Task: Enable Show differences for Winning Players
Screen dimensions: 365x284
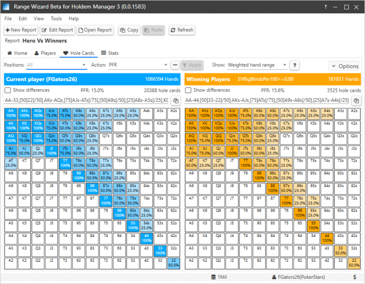Action: pyautogui.click(x=188, y=90)
